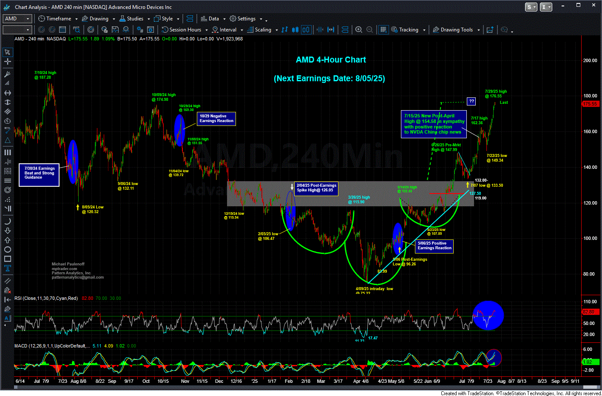Click the green MACD 1.02 value marker
This screenshot has width=602, height=396.
click(590, 362)
